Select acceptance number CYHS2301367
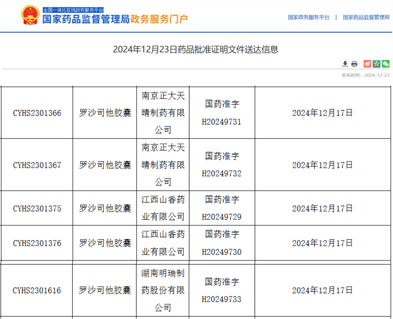393x319 pixels. coord(37,165)
